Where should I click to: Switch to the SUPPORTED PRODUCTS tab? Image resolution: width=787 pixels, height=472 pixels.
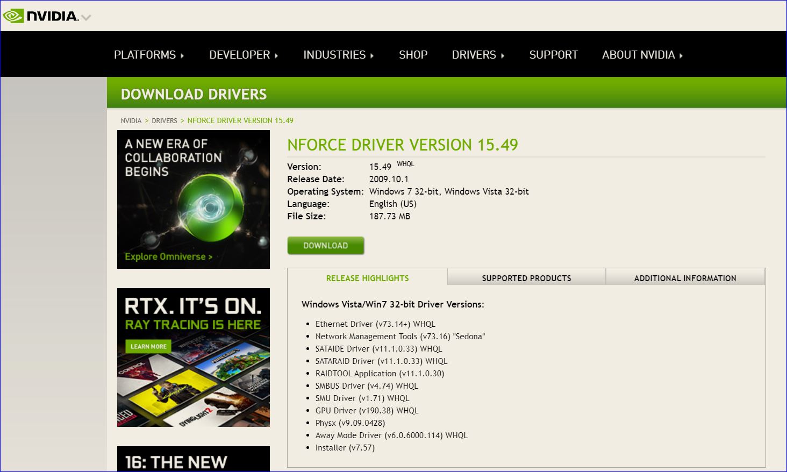(x=526, y=277)
